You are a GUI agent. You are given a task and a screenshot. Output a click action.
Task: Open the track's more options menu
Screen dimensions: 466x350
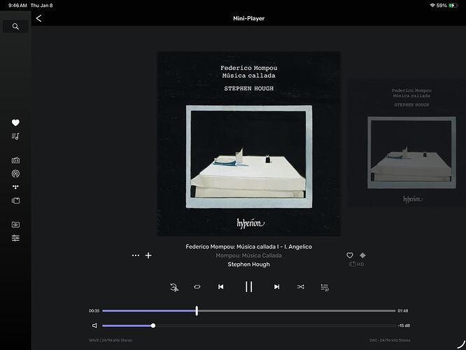coord(136,255)
